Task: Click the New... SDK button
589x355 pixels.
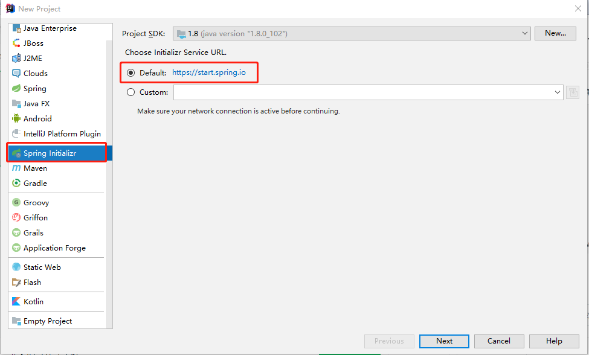Action: tap(555, 33)
